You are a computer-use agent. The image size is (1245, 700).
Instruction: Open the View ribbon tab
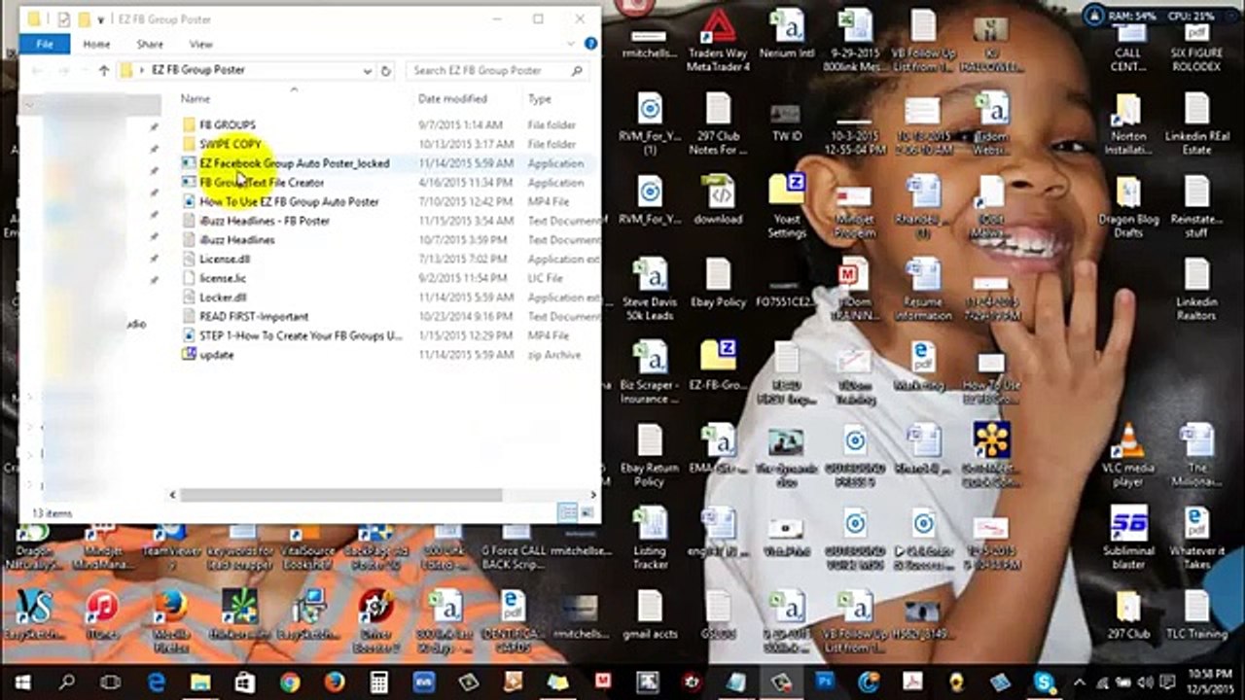200,44
